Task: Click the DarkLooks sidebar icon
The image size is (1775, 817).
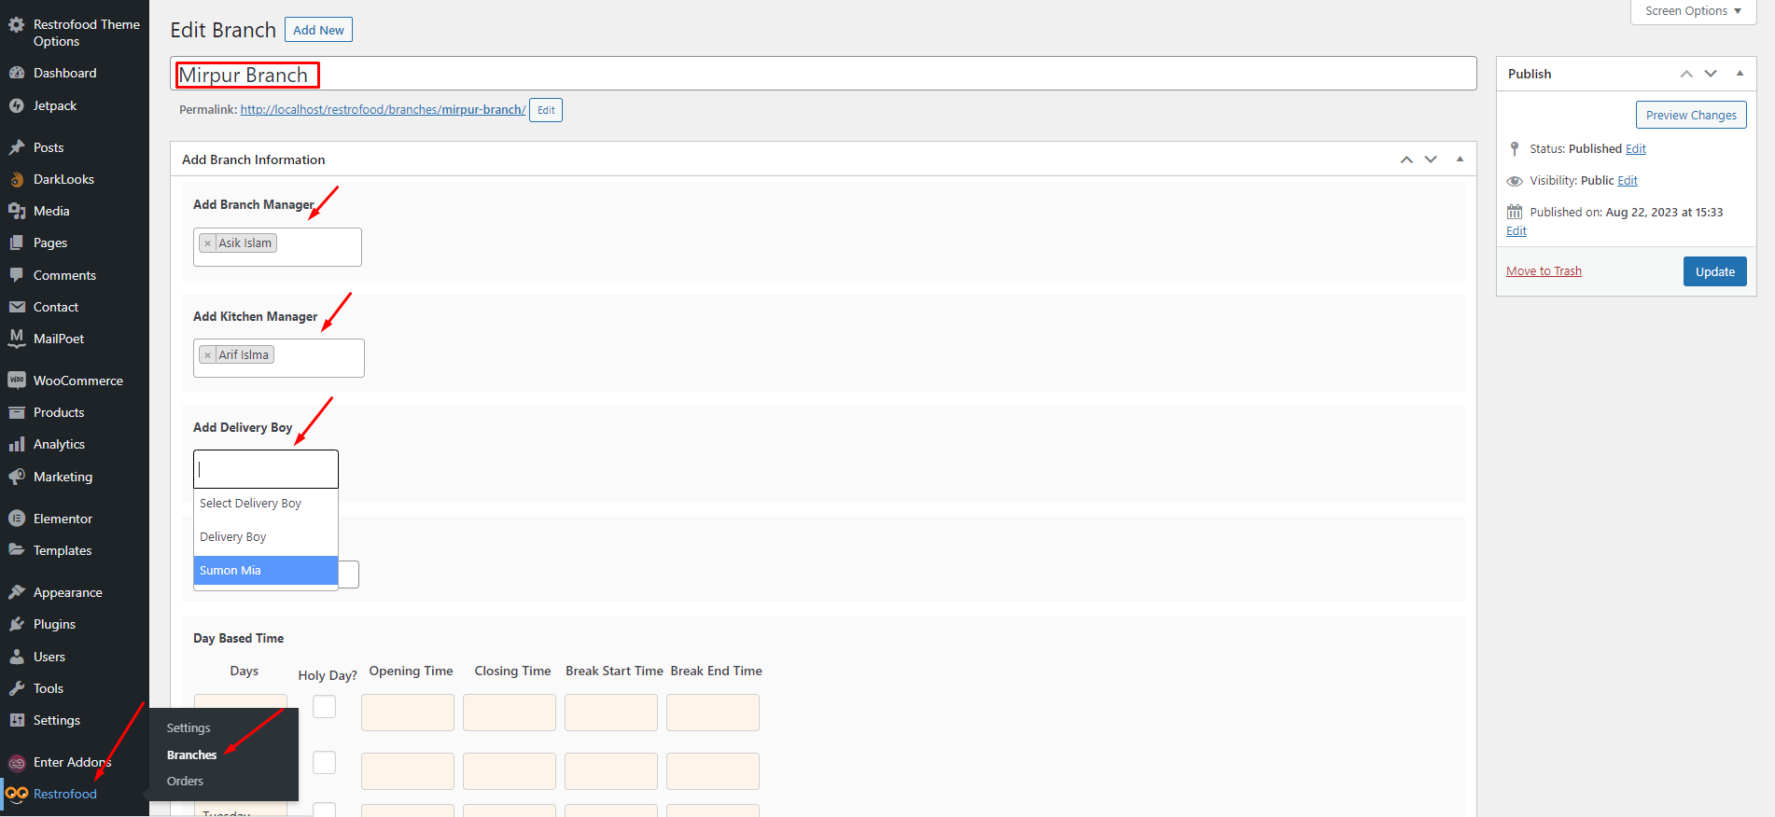Action: pyautogui.click(x=17, y=179)
